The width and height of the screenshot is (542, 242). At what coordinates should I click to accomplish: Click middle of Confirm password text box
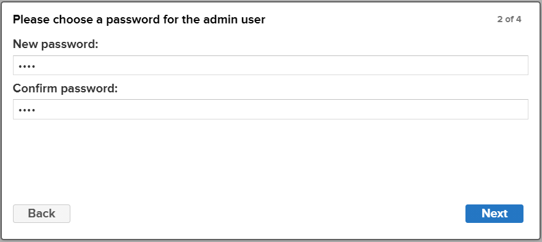270,109
